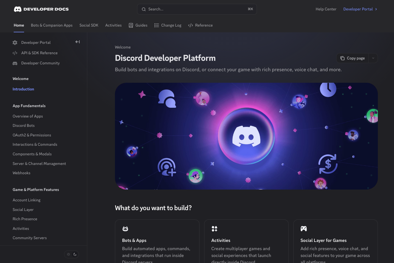Click the Bots & Apps robot icon
The image size is (394, 263).
click(x=125, y=228)
